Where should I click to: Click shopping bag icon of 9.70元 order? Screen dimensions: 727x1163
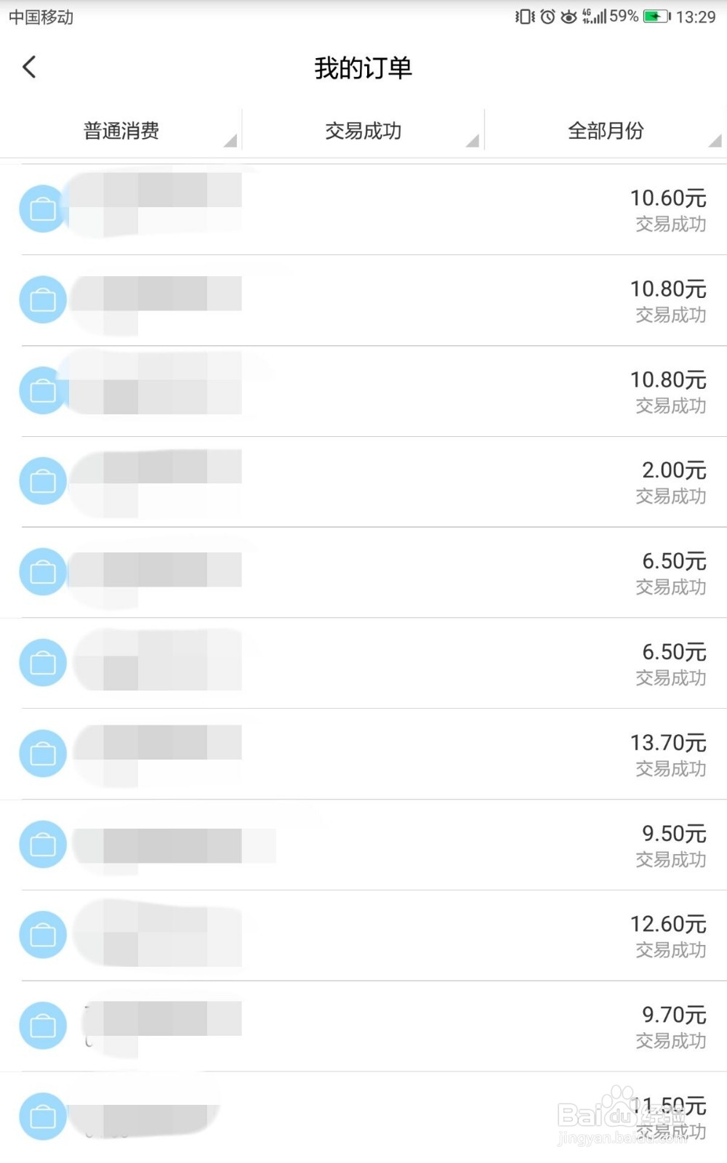(43, 1026)
